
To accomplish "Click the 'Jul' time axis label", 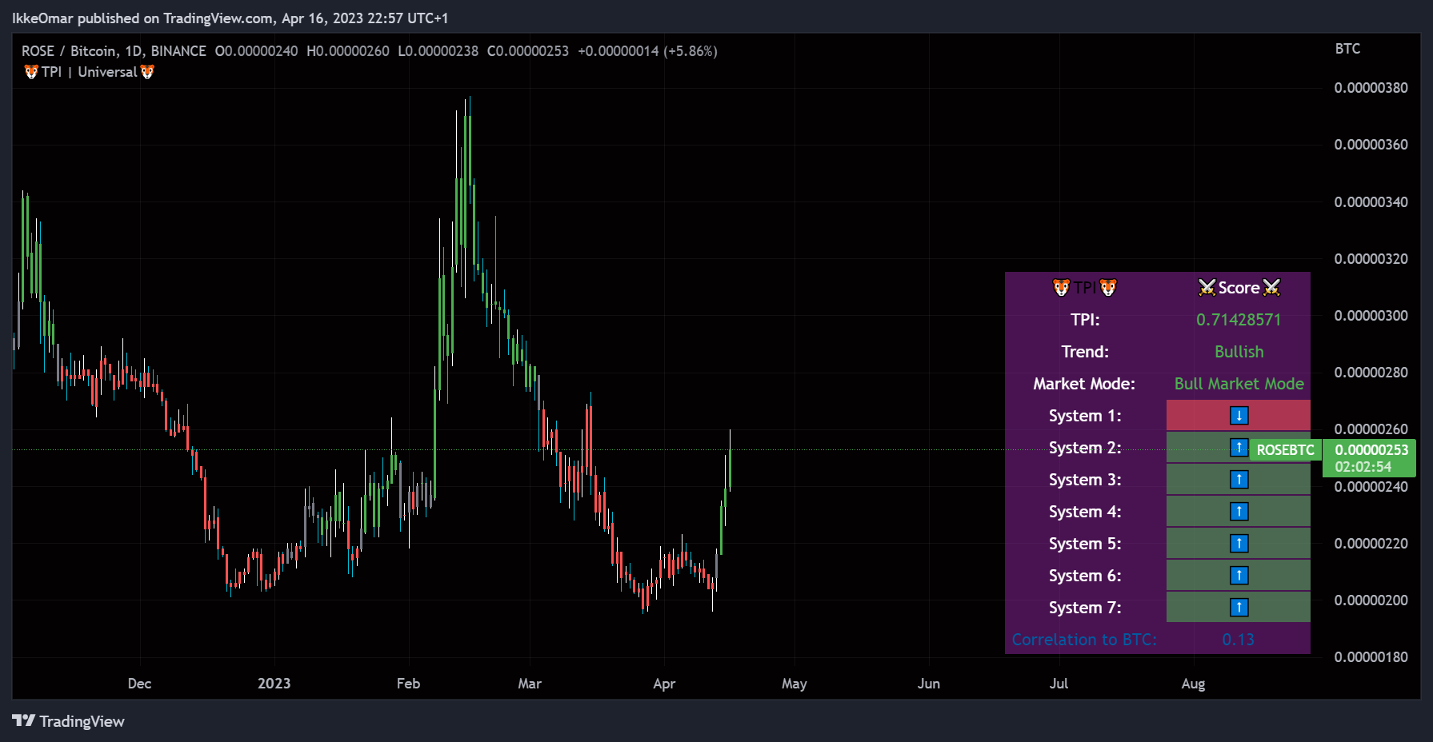I will coord(1059,684).
